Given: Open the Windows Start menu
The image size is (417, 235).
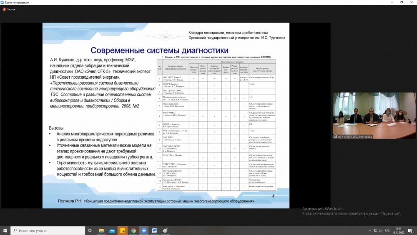Looking at the screenshot, I should (x=5, y=230).
